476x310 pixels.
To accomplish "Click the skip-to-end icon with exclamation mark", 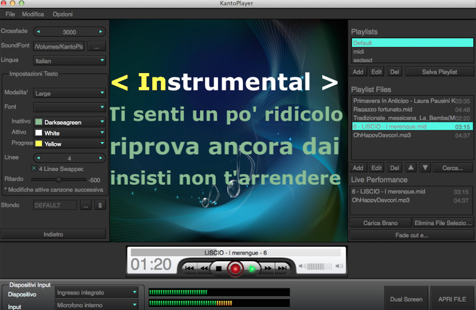I will 281,268.
